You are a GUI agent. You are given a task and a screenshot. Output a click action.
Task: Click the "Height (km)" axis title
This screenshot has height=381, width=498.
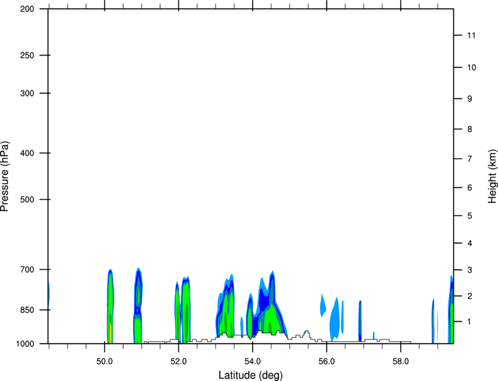pos(492,176)
